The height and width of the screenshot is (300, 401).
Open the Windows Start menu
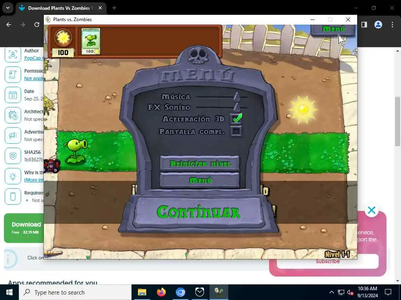(x=9, y=292)
